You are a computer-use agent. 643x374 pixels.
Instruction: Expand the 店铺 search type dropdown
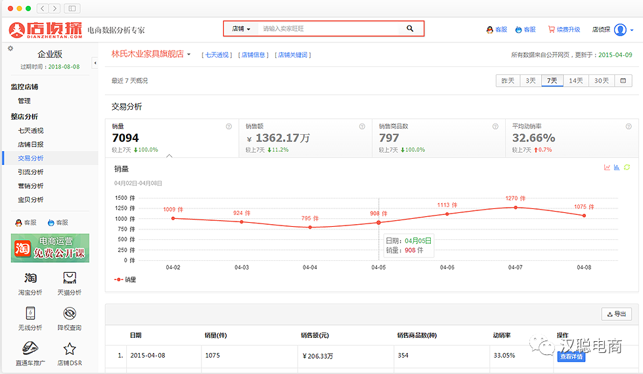(x=241, y=29)
